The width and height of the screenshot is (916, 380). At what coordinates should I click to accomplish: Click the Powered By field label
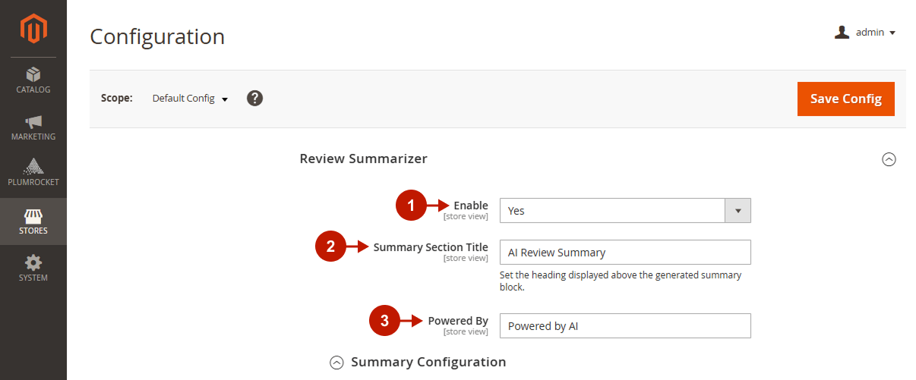458,321
